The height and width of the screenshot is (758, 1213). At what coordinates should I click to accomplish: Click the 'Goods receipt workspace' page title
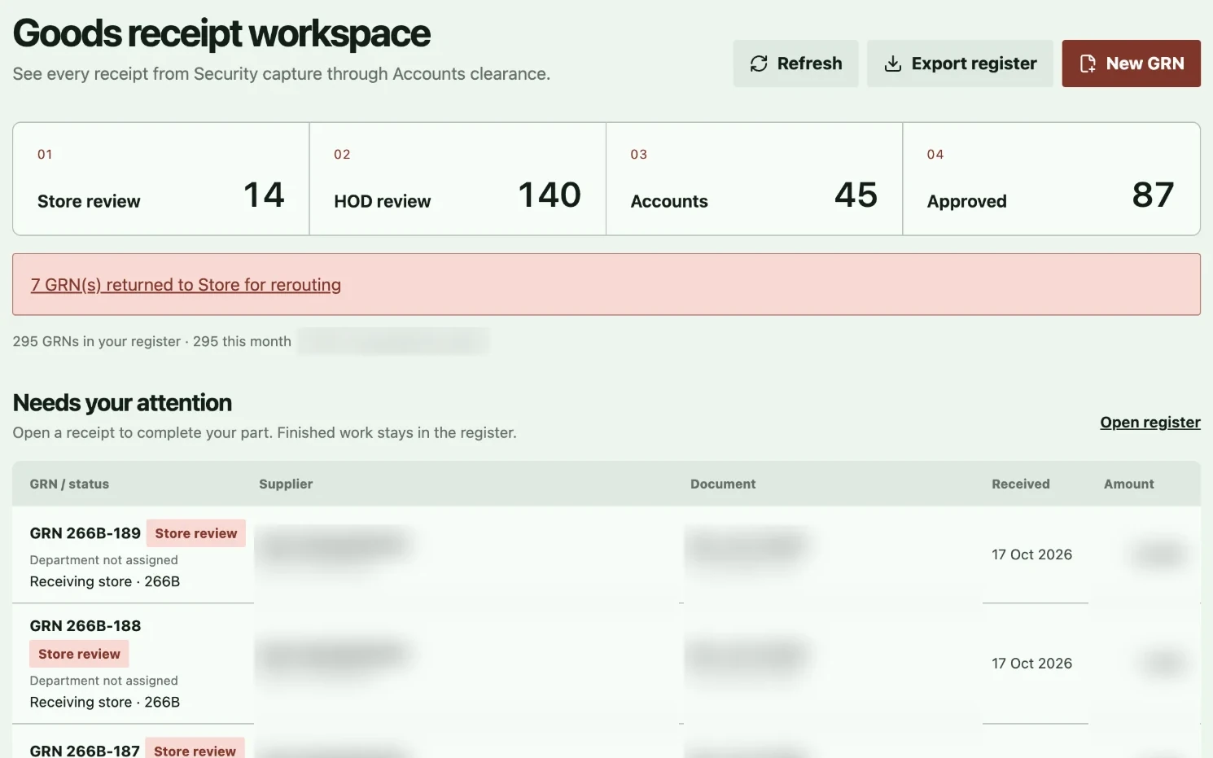click(x=221, y=34)
